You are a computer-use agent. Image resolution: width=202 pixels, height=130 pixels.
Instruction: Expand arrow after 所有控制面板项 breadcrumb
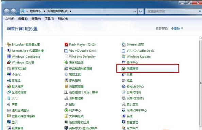tap(71, 11)
